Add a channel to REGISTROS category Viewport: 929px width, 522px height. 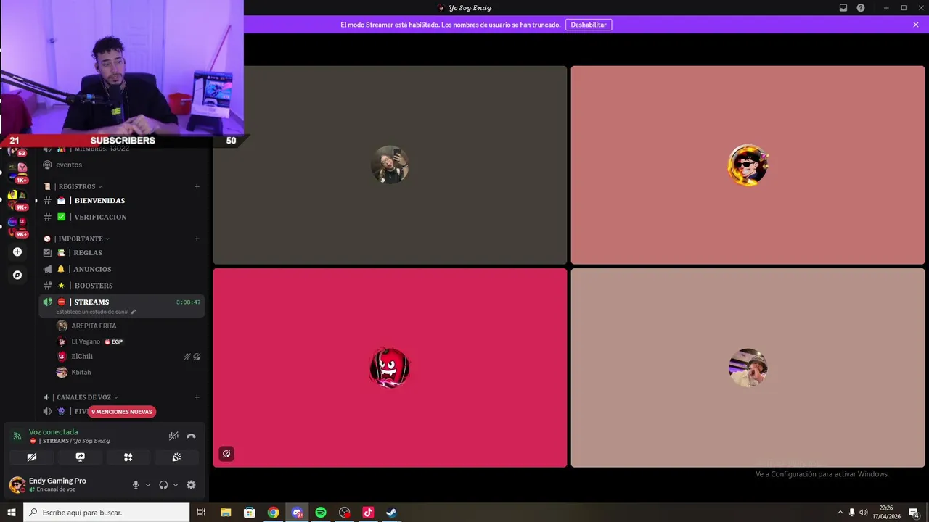[197, 186]
